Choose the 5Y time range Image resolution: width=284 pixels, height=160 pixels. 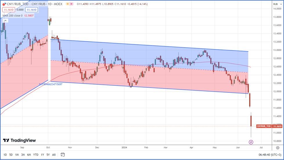click(x=48, y=155)
